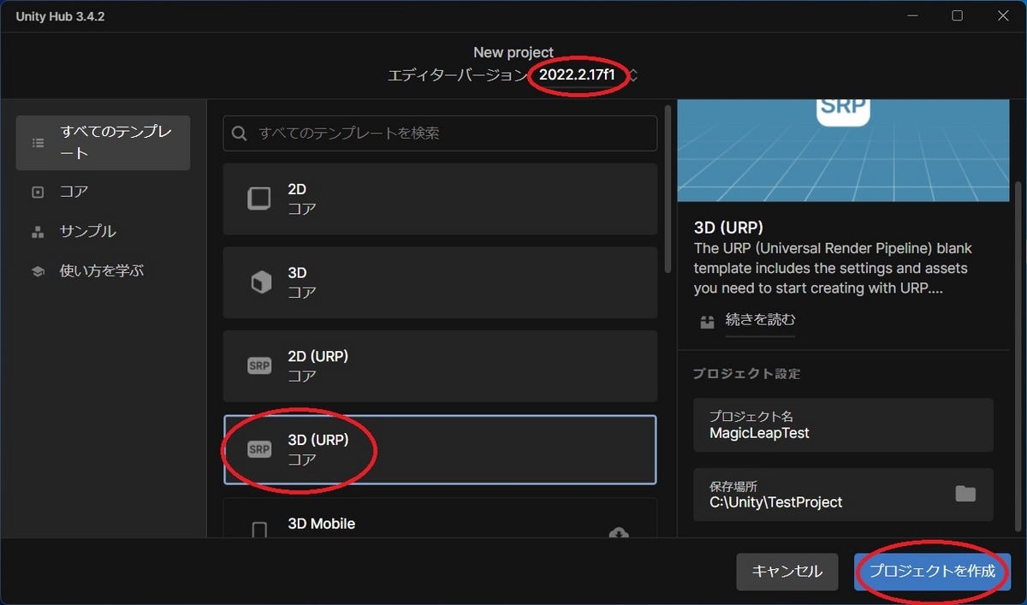Select the すべてのテンプレート category
The height and width of the screenshot is (605, 1027).
(x=103, y=142)
